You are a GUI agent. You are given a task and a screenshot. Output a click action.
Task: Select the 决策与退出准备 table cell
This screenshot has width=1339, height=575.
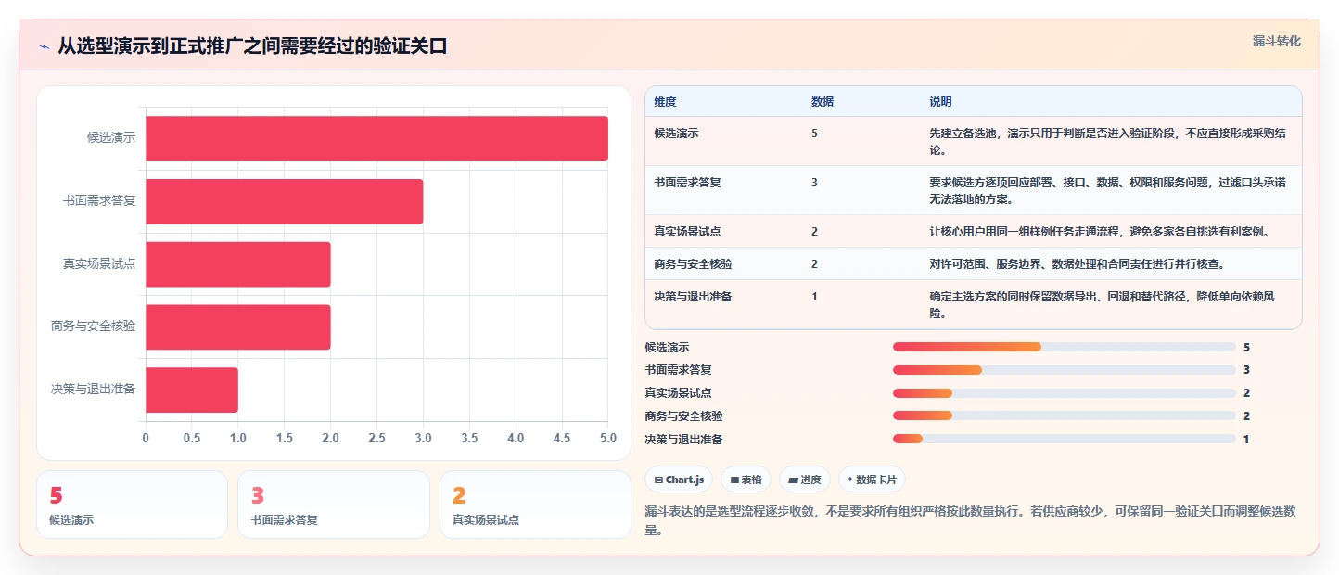click(x=693, y=296)
